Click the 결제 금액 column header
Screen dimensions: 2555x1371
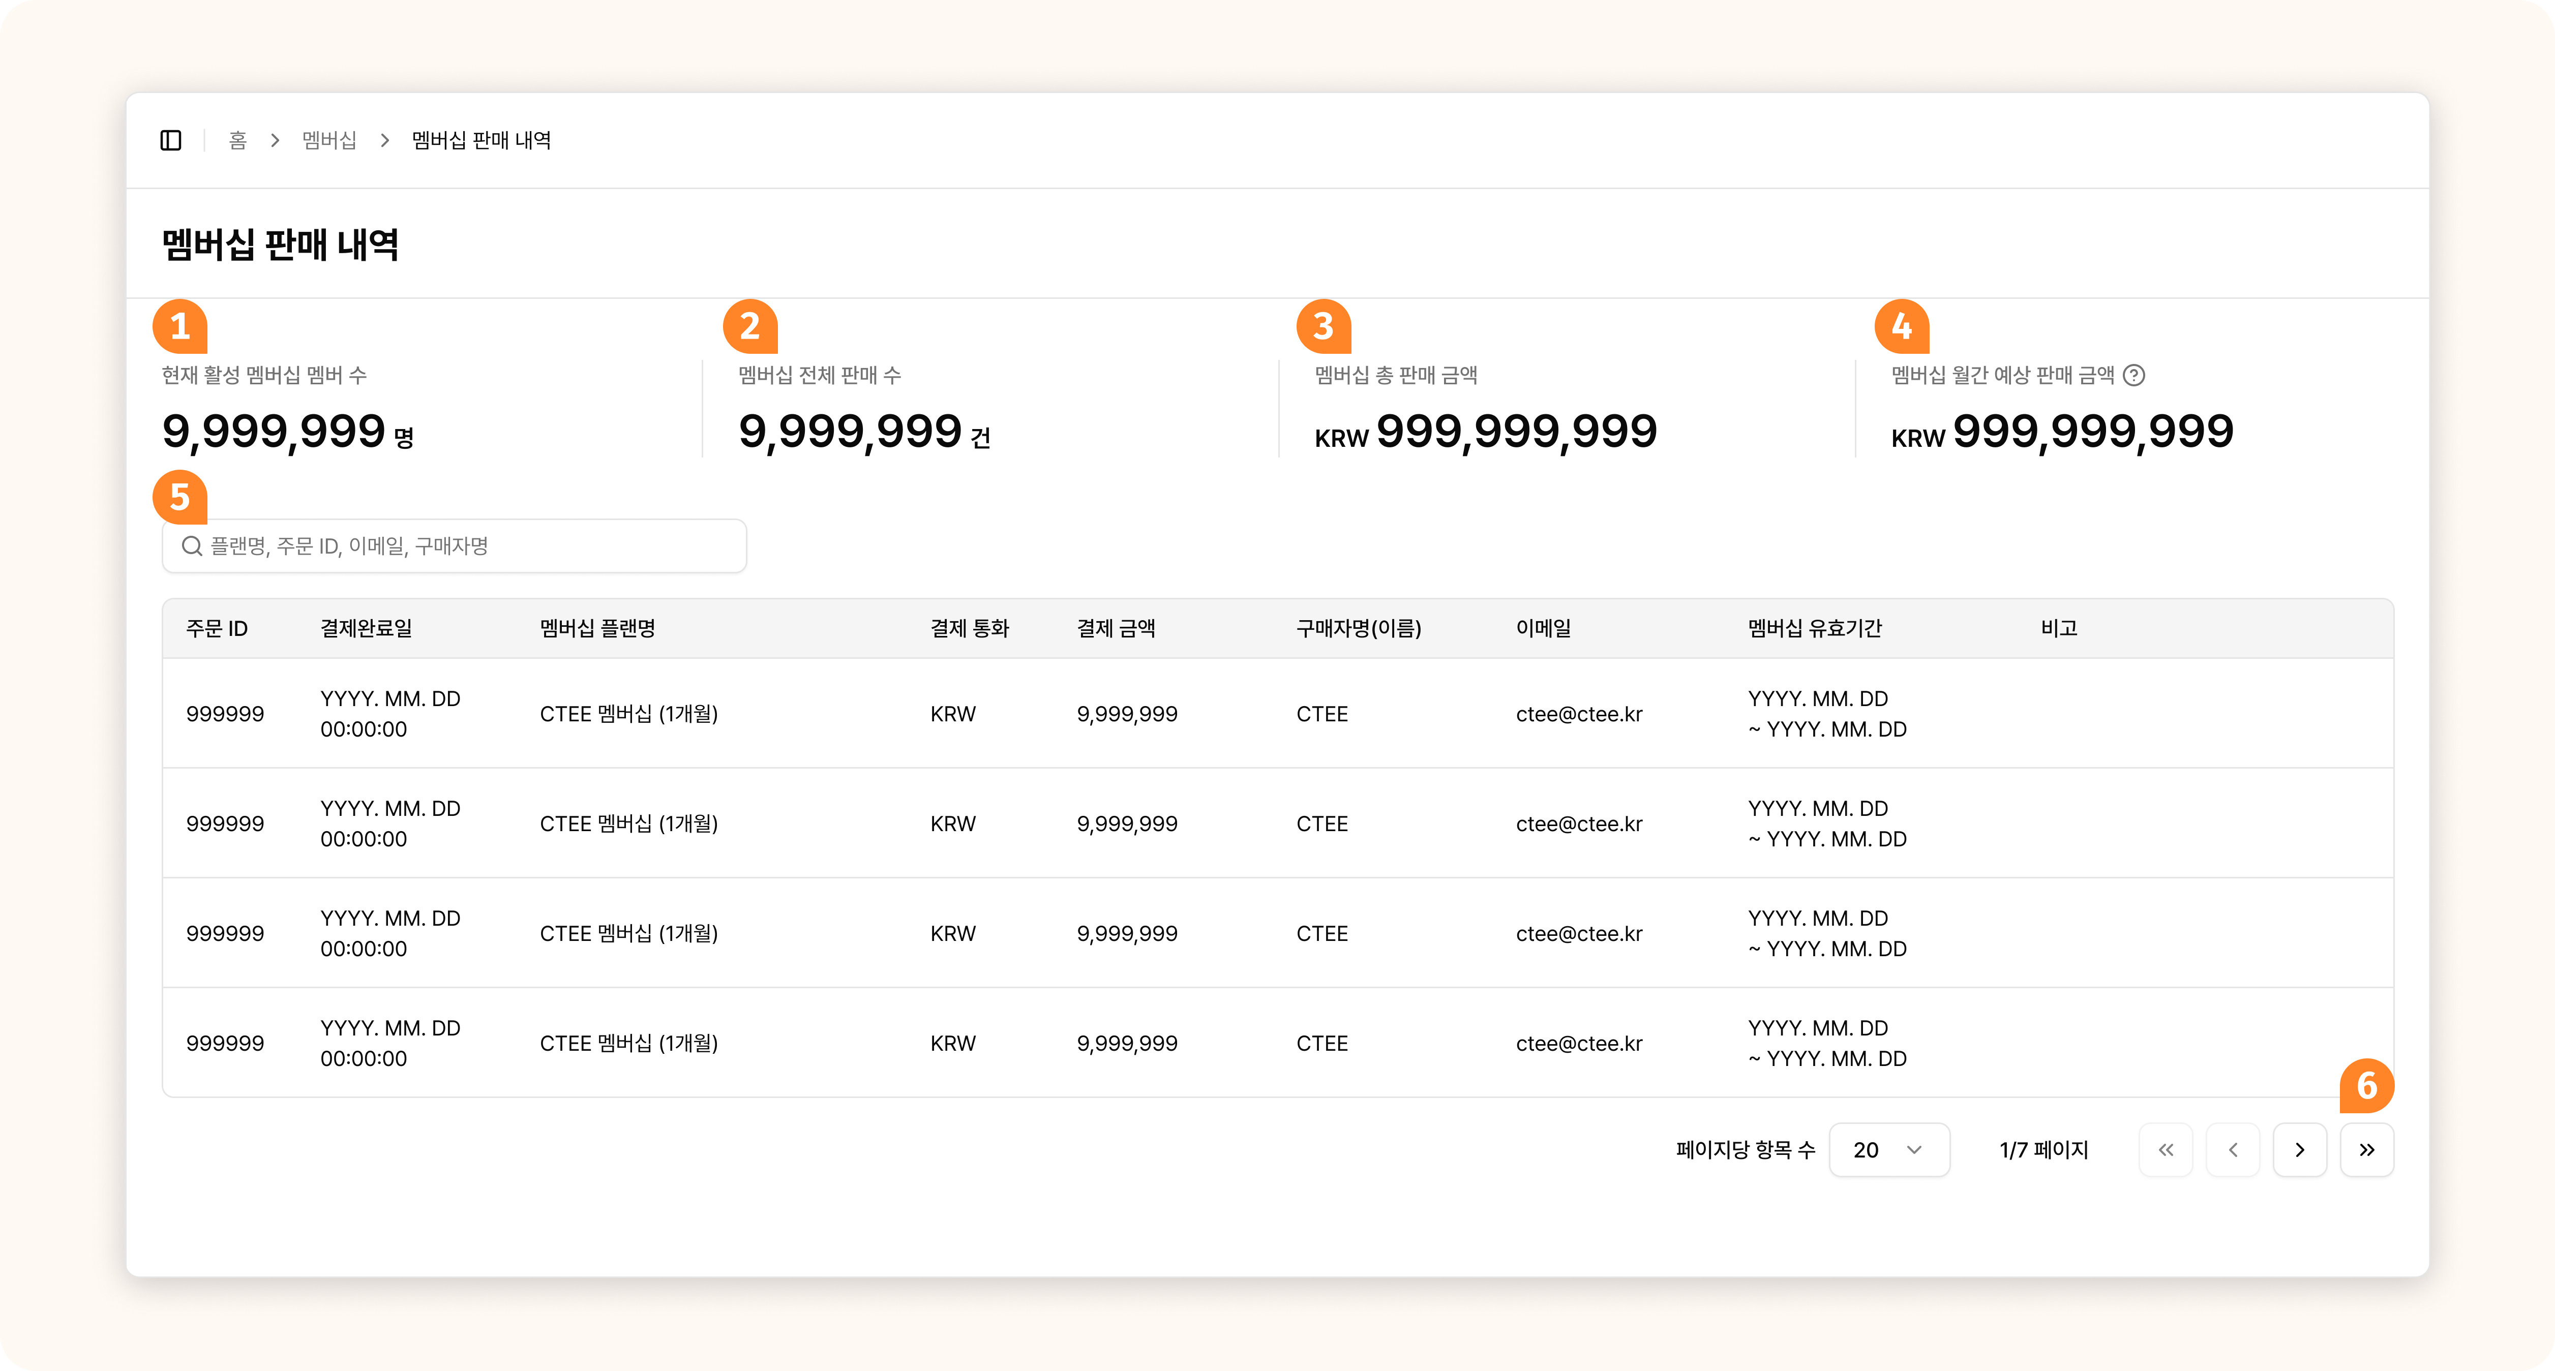point(1116,628)
